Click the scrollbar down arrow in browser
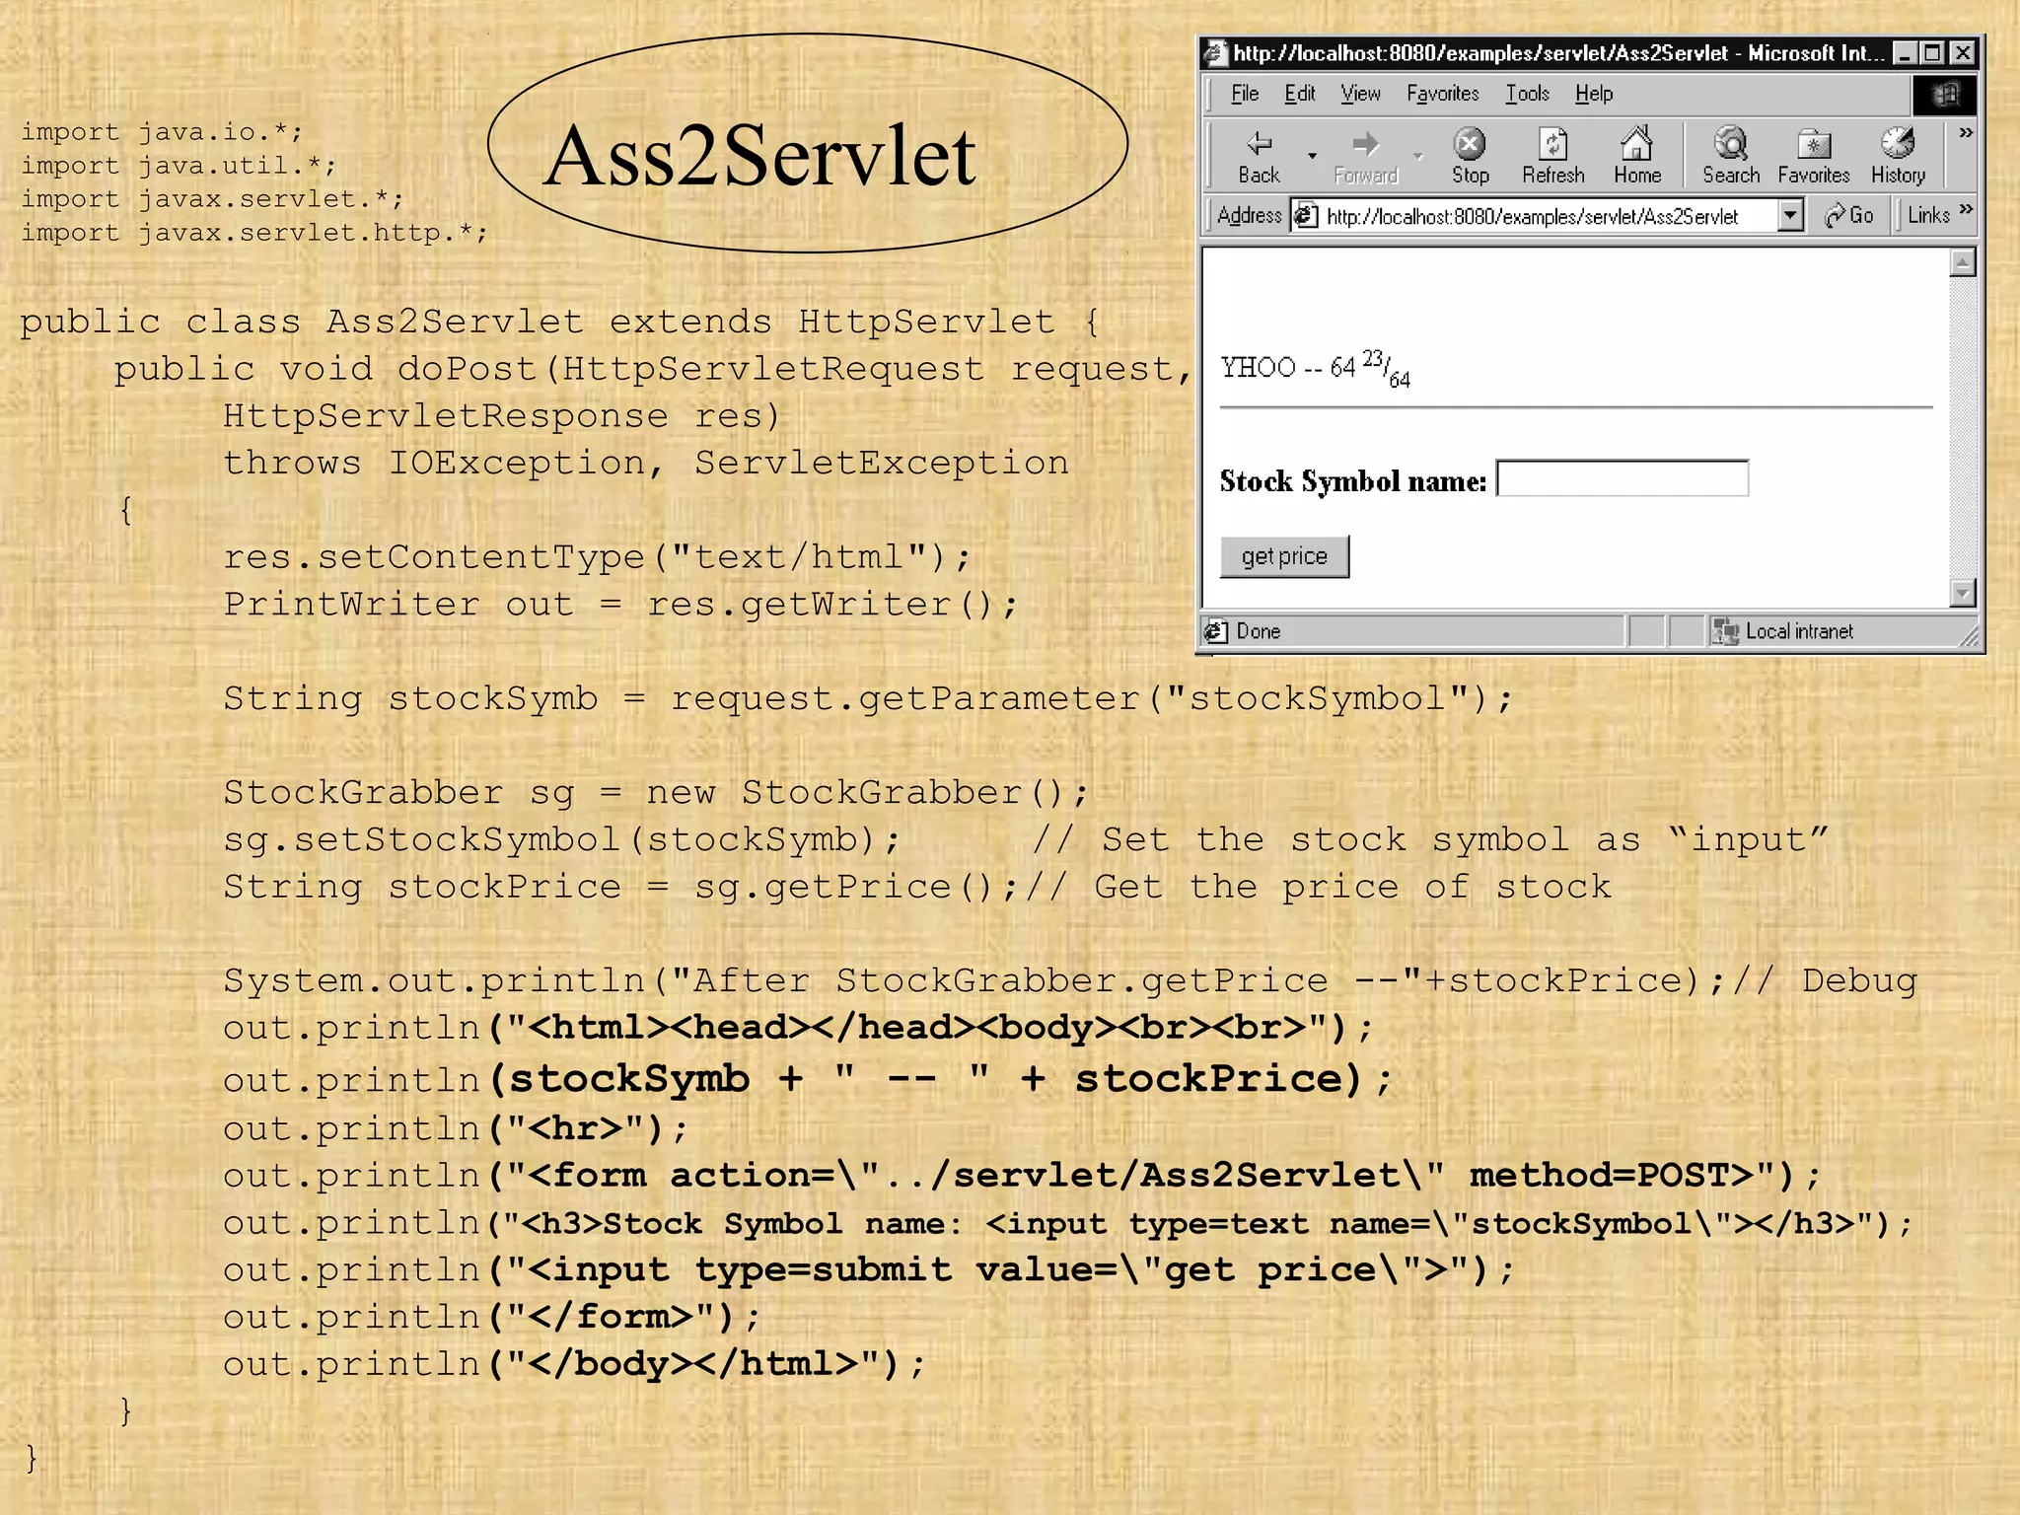Image resolution: width=2020 pixels, height=1515 pixels. pyautogui.click(x=1963, y=593)
